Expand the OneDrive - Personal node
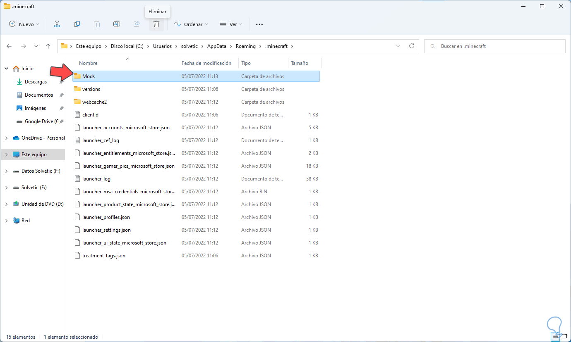This screenshot has width=571, height=342. [6, 138]
